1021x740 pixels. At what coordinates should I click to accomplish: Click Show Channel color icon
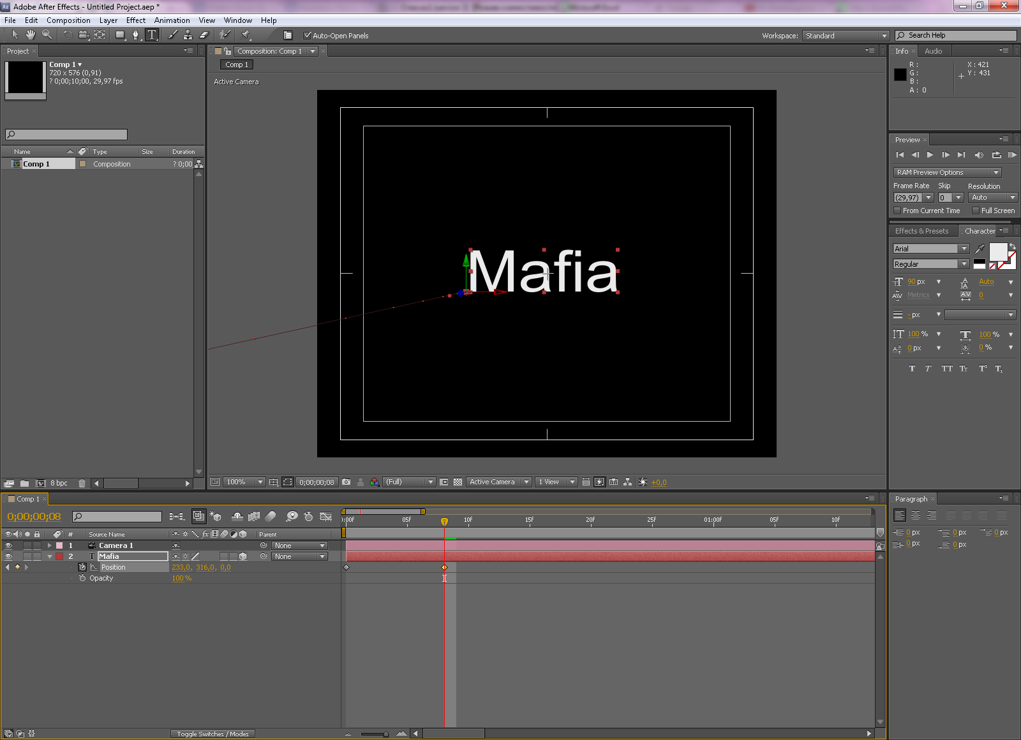[375, 482]
